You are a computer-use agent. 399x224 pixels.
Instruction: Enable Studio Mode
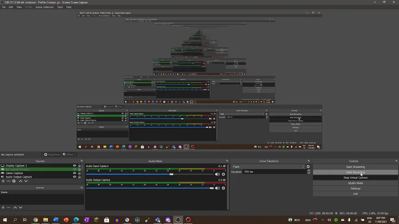(355, 183)
